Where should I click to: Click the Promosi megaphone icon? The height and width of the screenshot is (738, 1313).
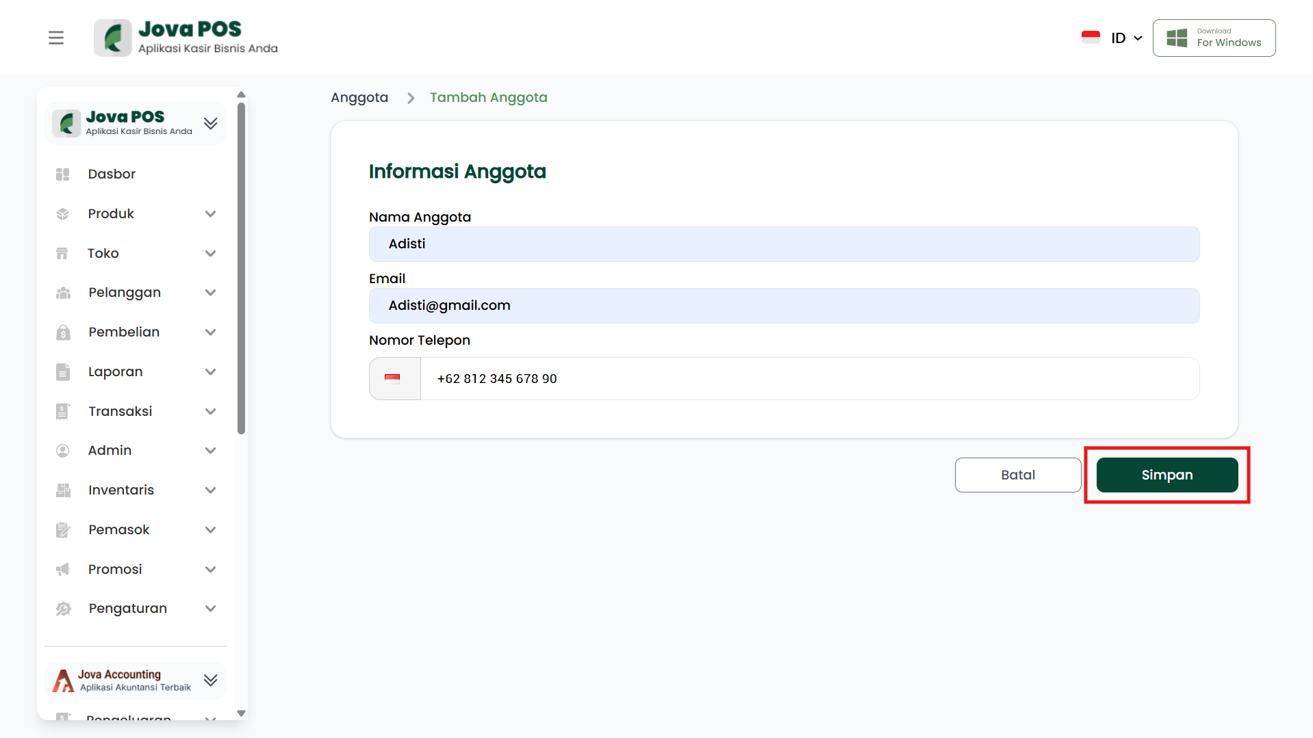click(x=63, y=570)
